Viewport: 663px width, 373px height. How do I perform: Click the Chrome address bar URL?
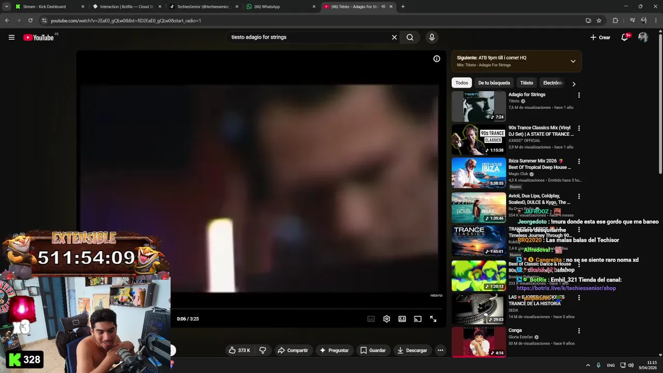(x=126, y=21)
